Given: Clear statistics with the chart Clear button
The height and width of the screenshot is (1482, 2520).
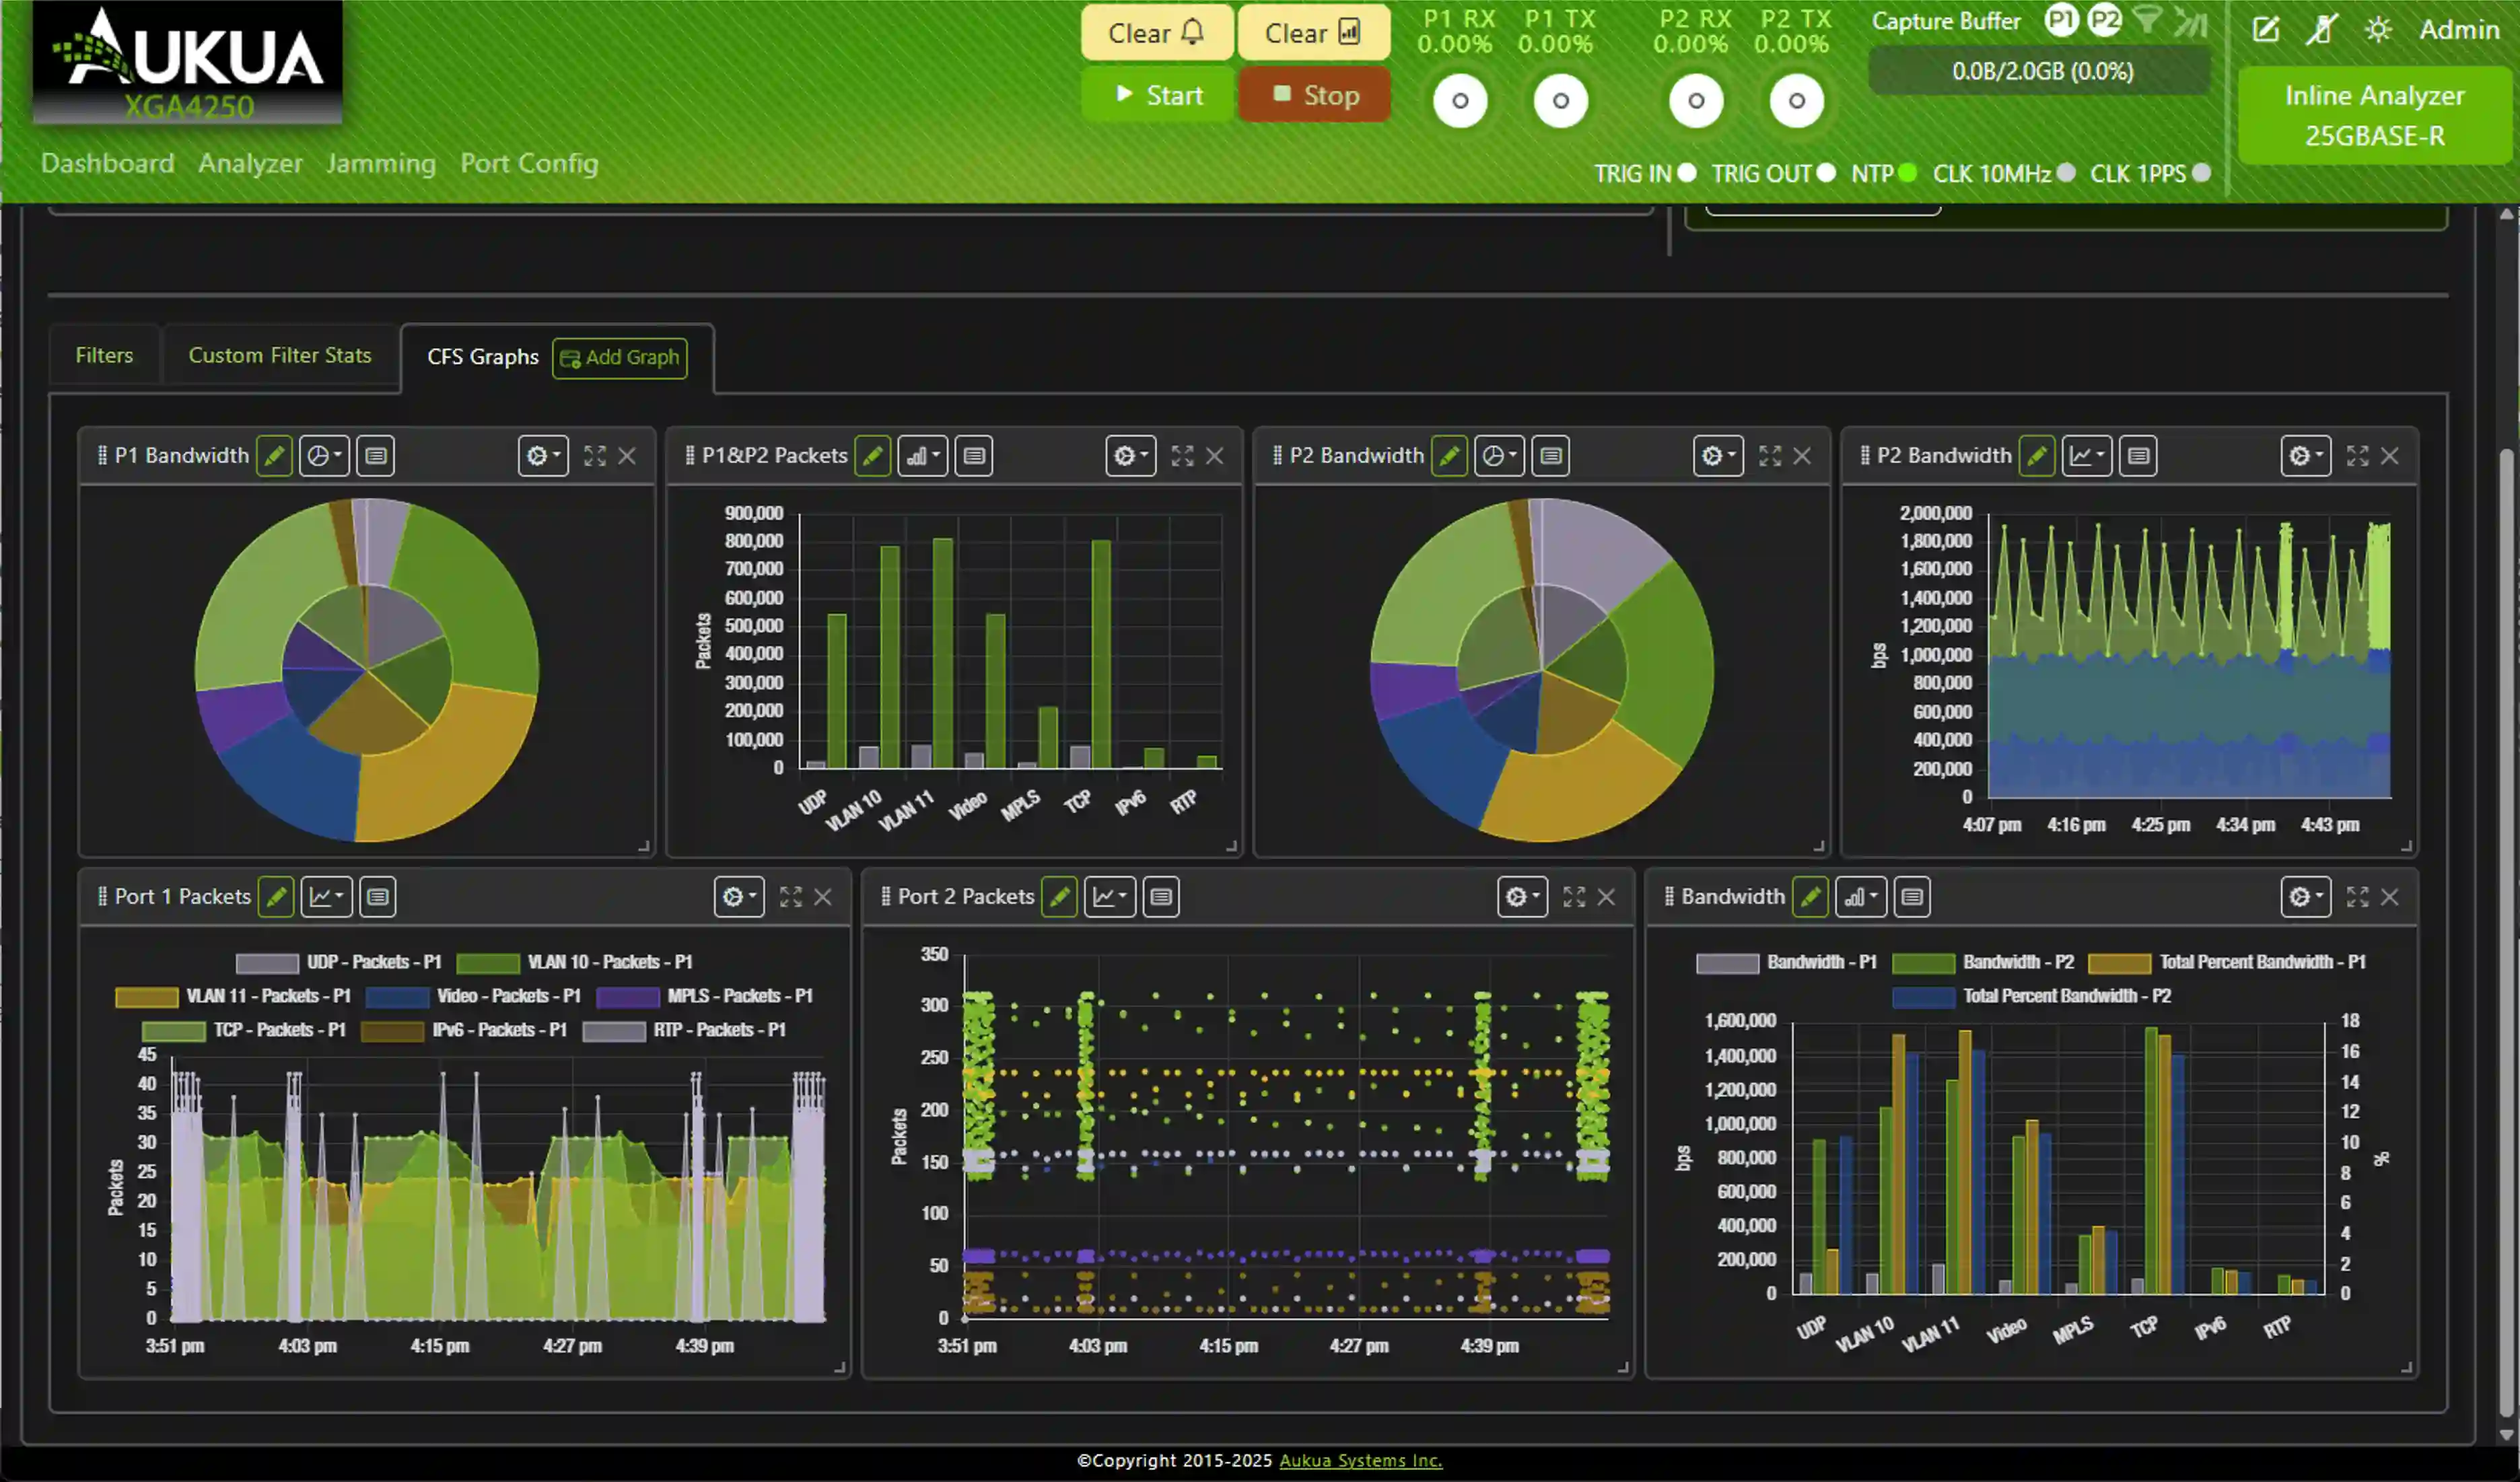Looking at the screenshot, I should pos(1313,33).
